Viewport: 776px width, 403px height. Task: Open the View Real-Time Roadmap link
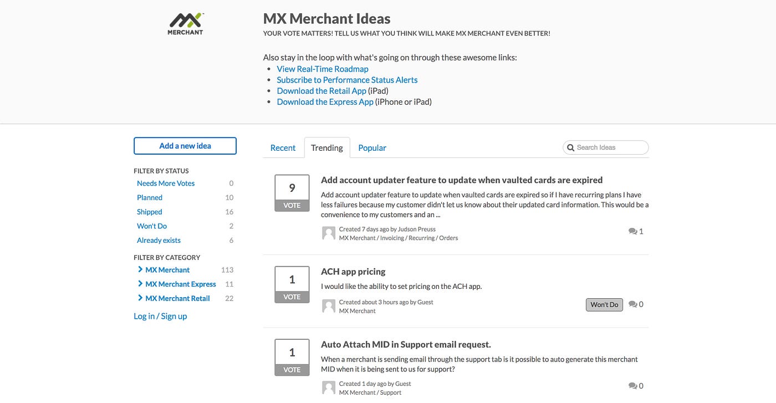point(323,69)
